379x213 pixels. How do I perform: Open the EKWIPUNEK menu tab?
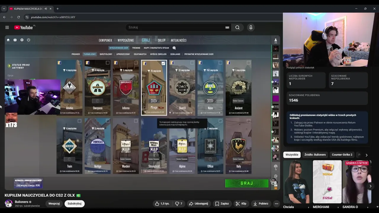coord(105,40)
